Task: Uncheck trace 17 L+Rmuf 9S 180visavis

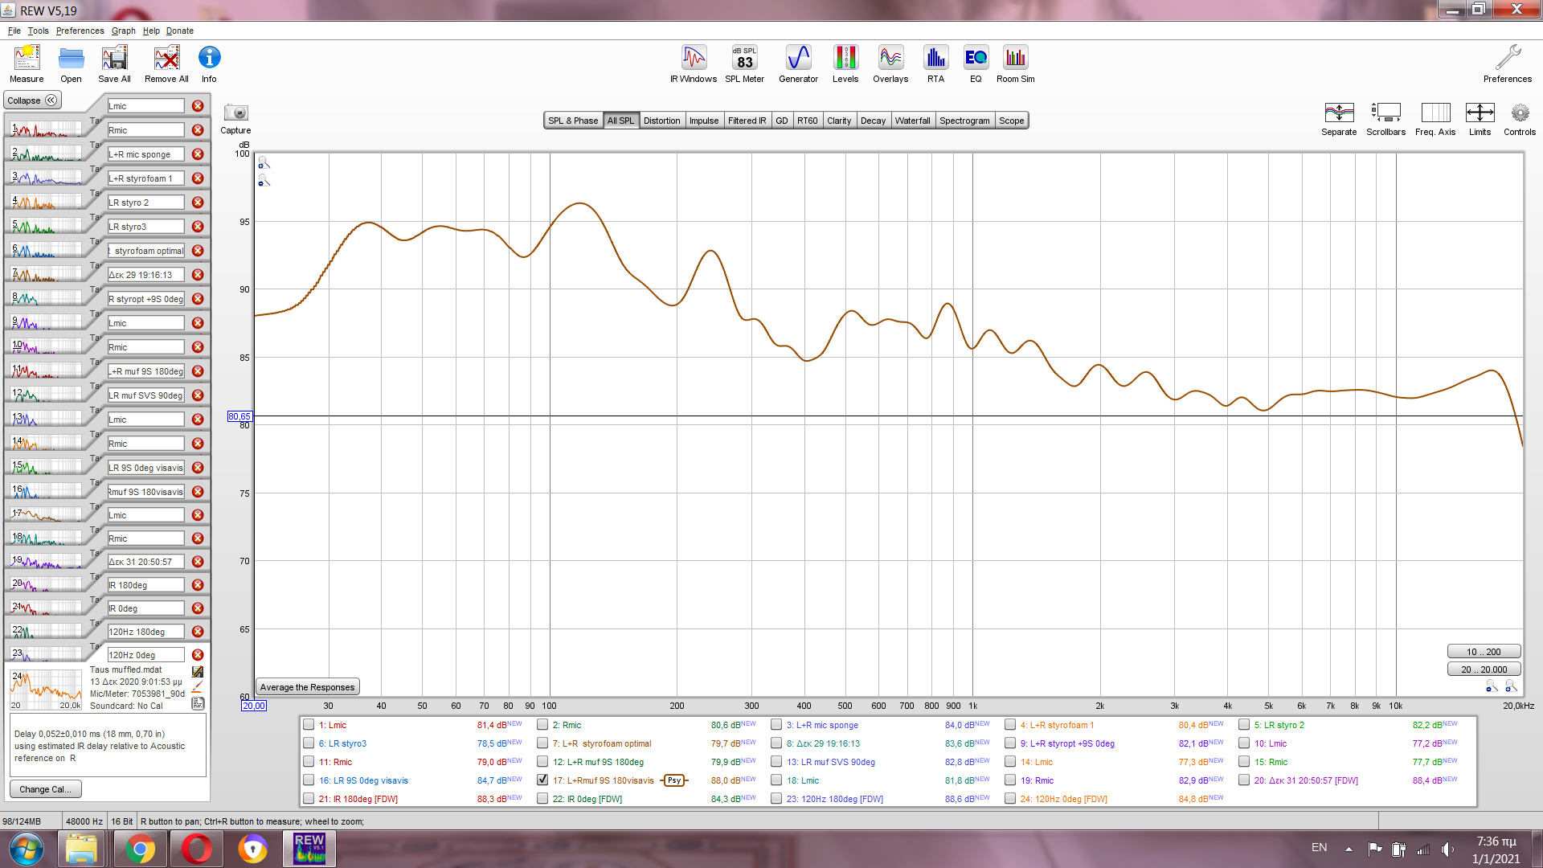Action: click(x=542, y=780)
